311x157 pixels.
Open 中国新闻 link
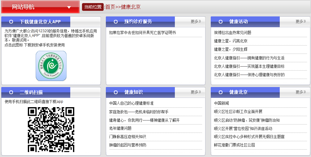point(221,103)
